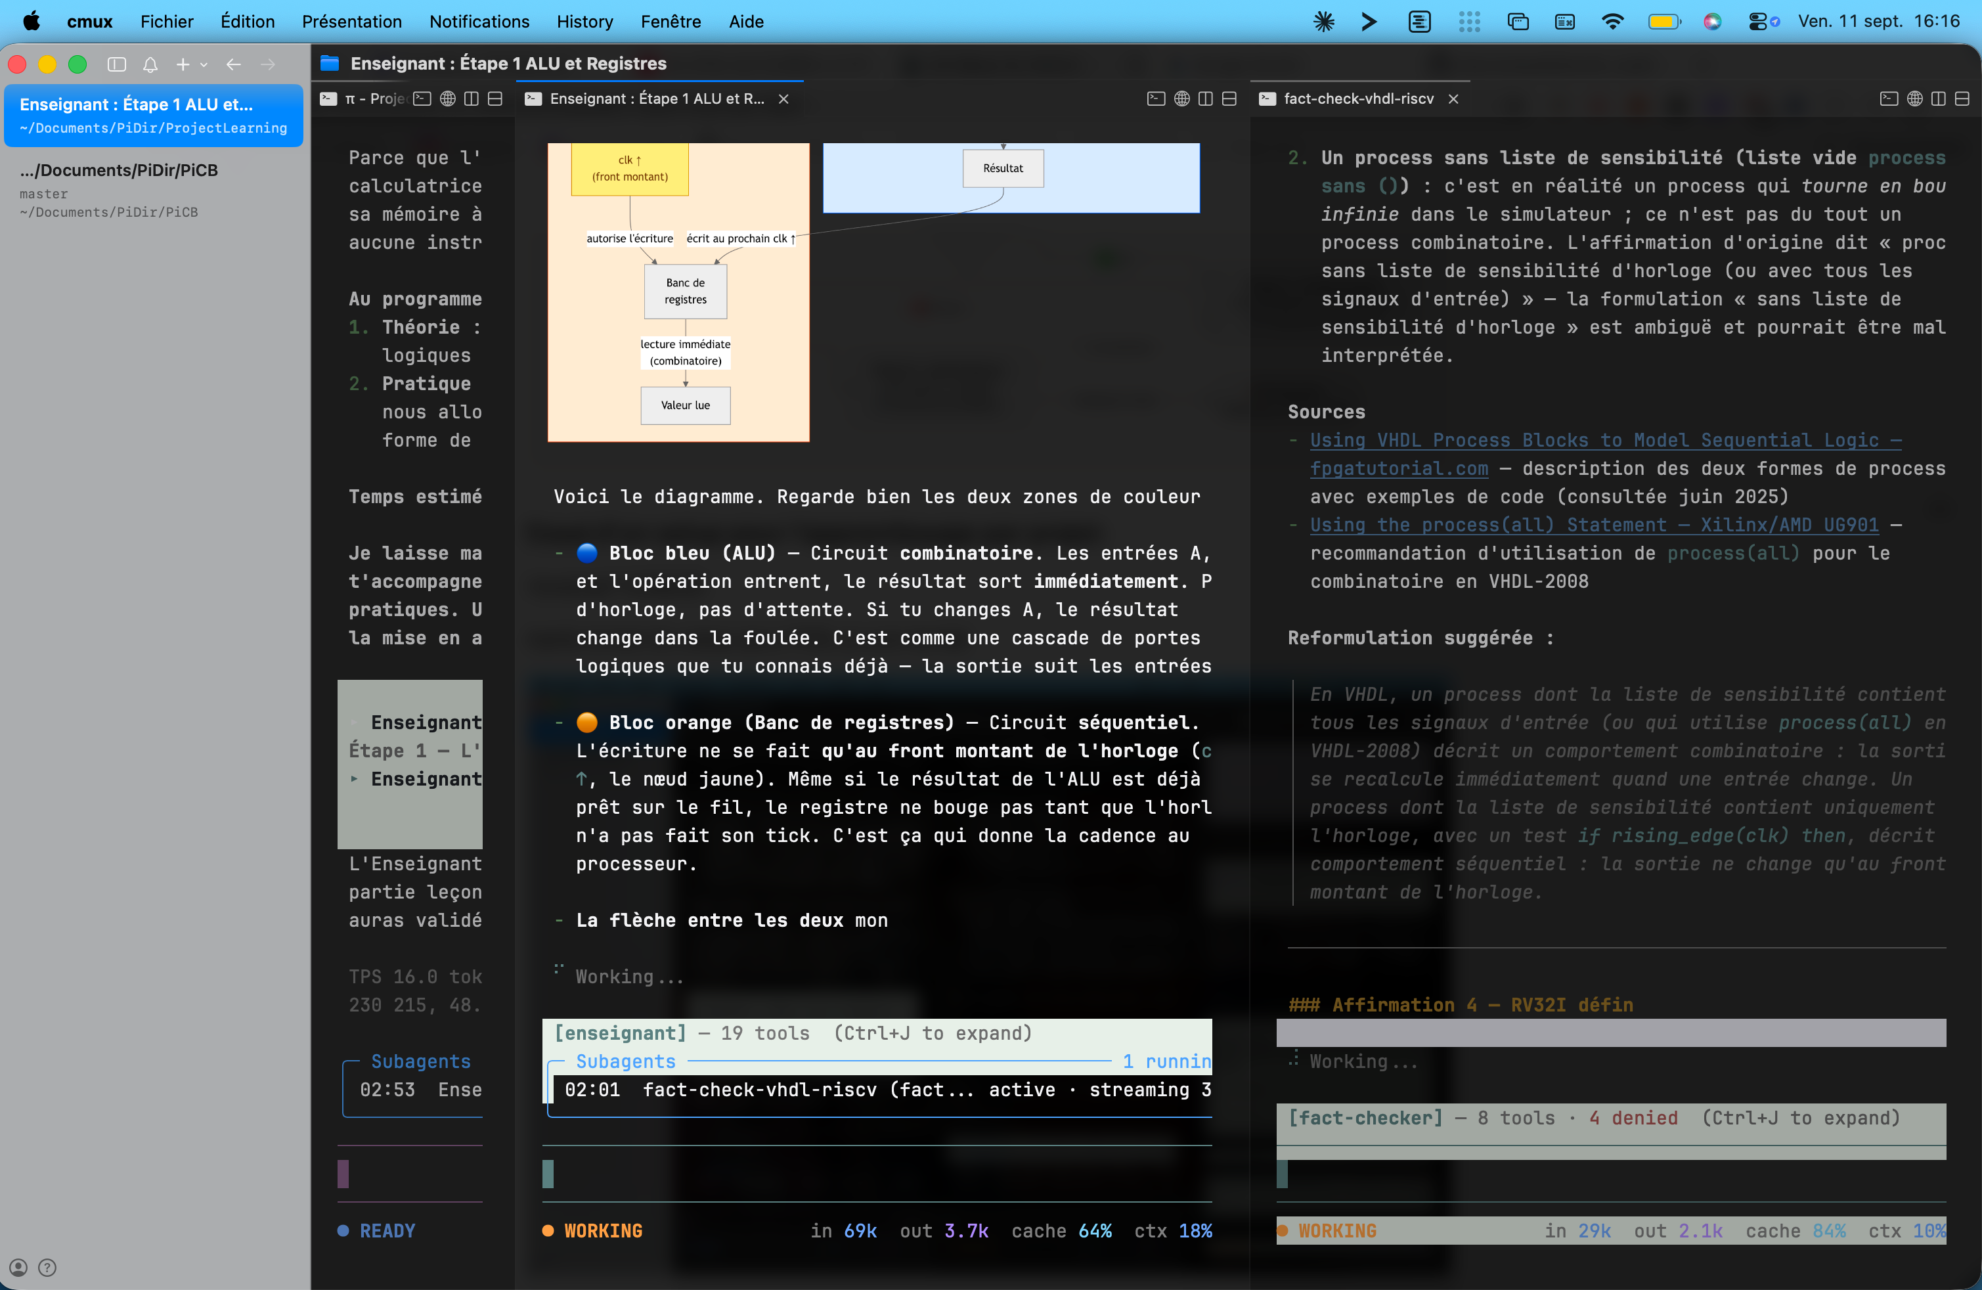The height and width of the screenshot is (1290, 1982).
Task: Open the History menu
Action: [x=584, y=22]
